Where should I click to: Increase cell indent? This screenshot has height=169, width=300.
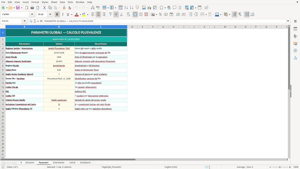coord(190,15)
